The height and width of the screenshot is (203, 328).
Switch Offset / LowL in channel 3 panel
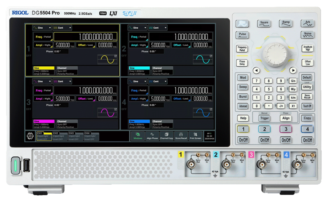tap(86, 99)
